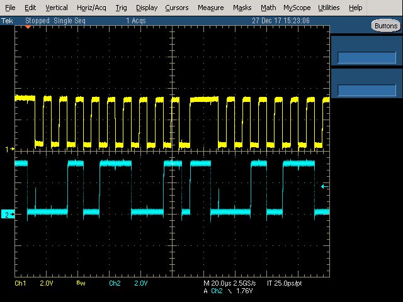Open the Utilities menu
The width and height of the screenshot is (403, 302).
(x=329, y=8)
